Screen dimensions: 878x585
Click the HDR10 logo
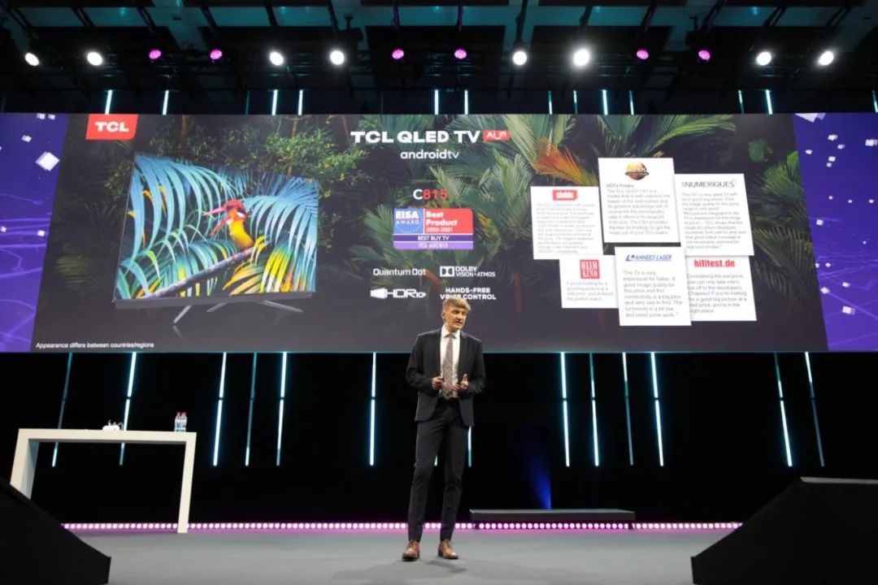pos(398,293)
